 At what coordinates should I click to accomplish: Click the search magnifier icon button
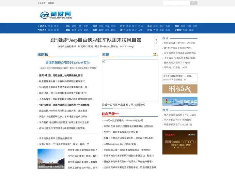point(194,3)
